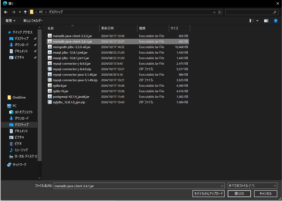The height and width of the screenshot is (201, 282).
Task: Select the mariadb-java-client-3.4.1.jar file icon
Action: click(x=50, y=42)
